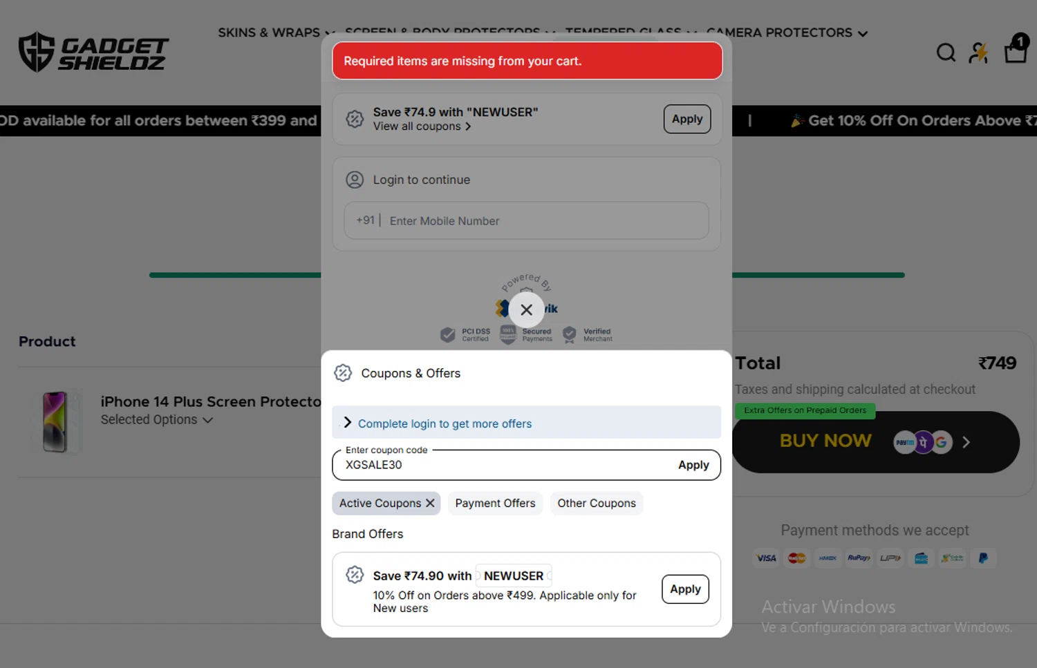Click the PayPal payment logo

click(x=983, y=558)
